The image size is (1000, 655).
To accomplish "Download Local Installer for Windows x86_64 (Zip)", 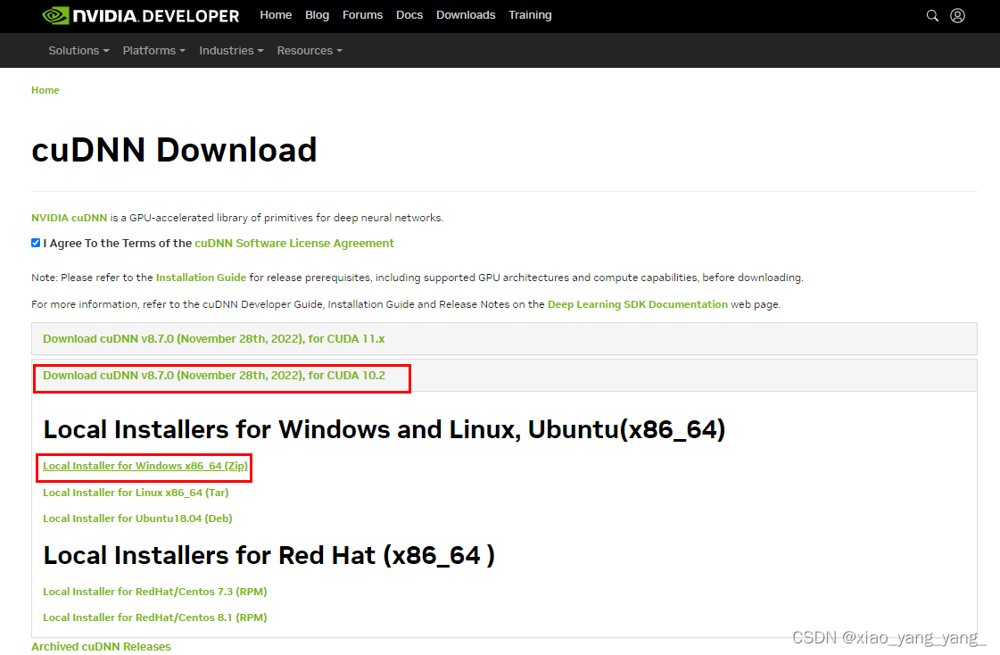I will tap(145, 466).
